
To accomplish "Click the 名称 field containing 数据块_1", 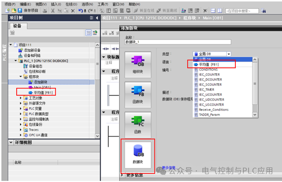I will [178, 42].
